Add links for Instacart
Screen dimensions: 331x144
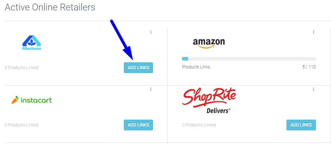[x=138, y=125]
